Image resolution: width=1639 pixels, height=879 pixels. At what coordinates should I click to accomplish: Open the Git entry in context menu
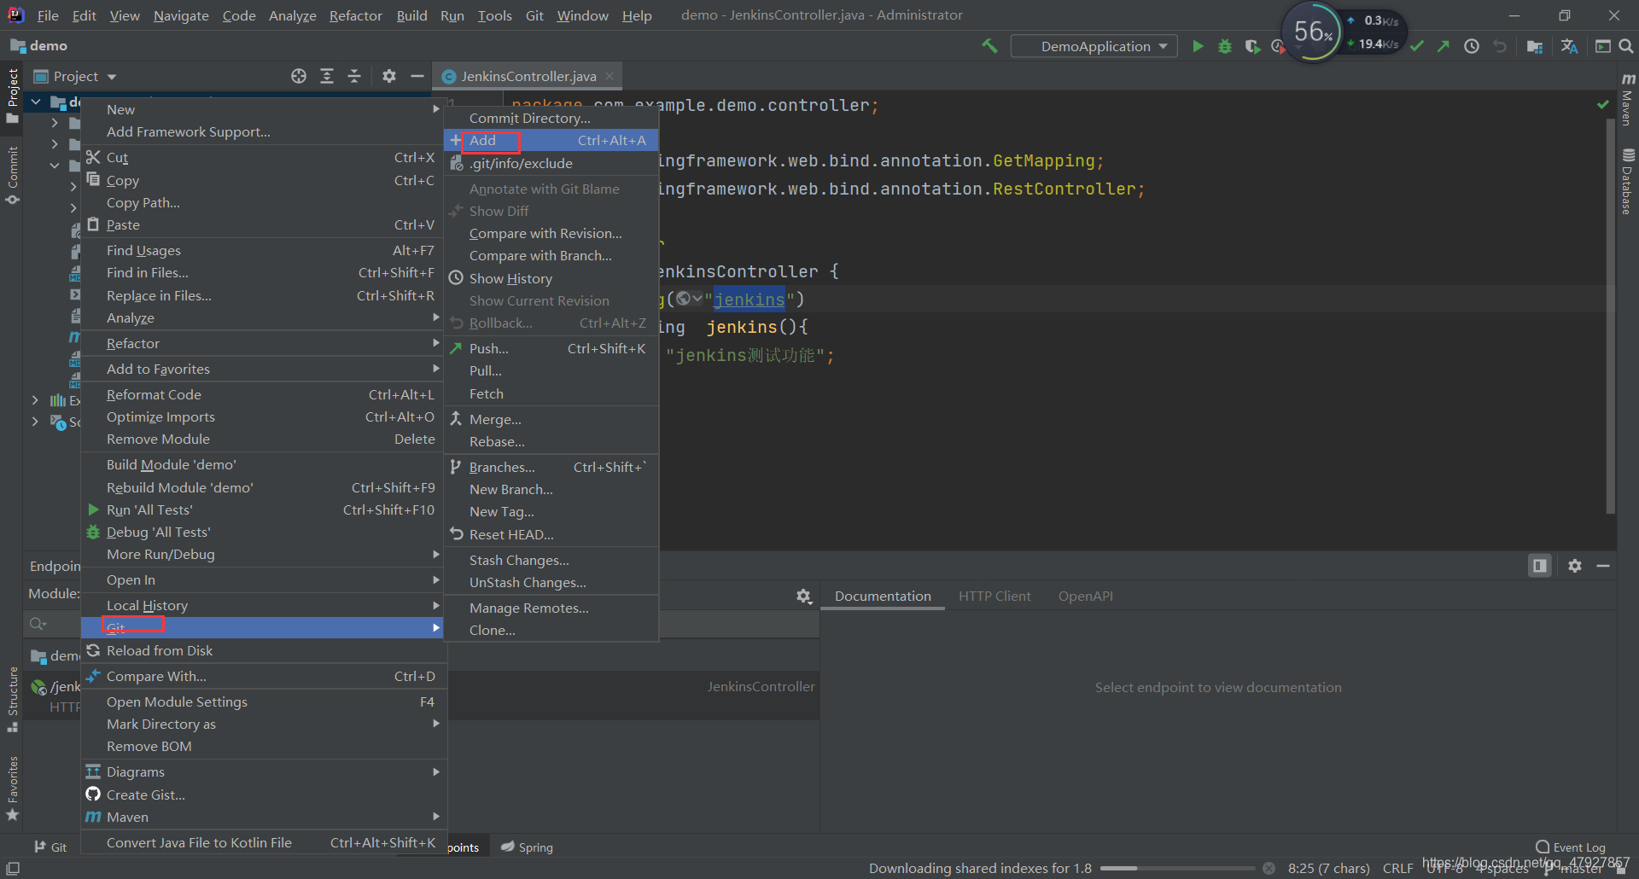(x=264, y=627)
